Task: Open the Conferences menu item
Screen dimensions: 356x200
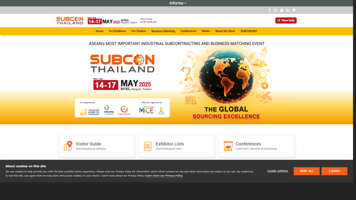Action: (188, 31)
